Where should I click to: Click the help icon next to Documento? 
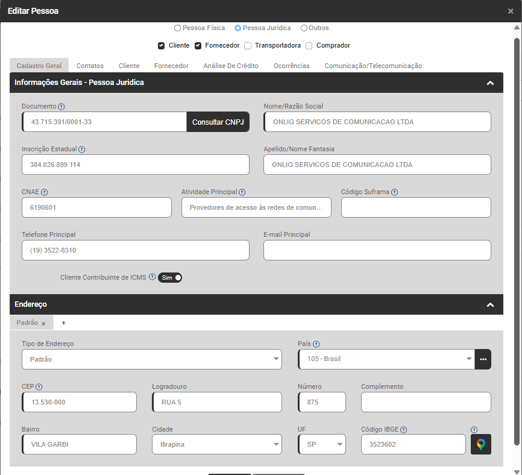click(x=61, y=107)
